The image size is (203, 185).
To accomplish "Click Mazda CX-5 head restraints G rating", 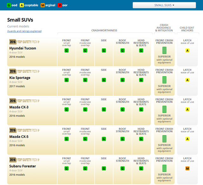I will (x=141, y=139).
